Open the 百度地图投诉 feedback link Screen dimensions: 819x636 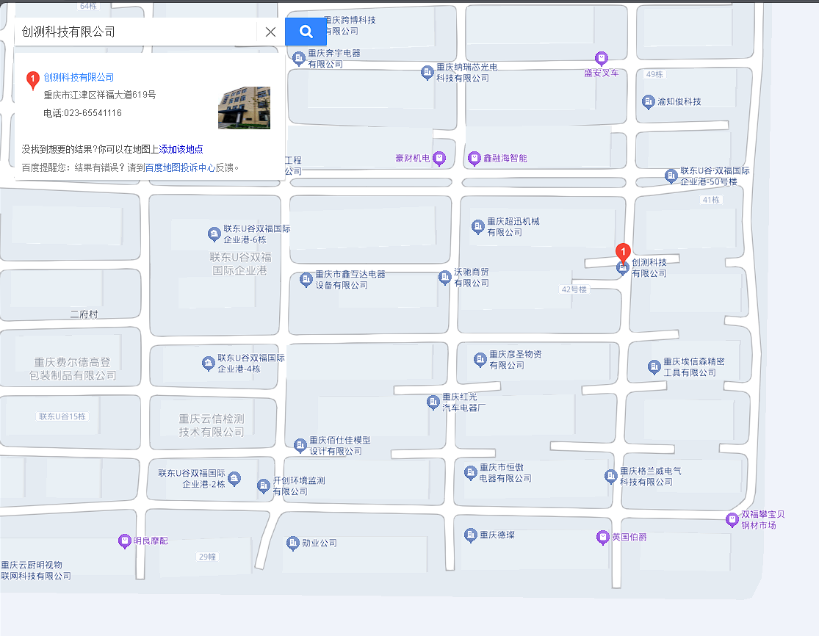click(x=171, y=167)
